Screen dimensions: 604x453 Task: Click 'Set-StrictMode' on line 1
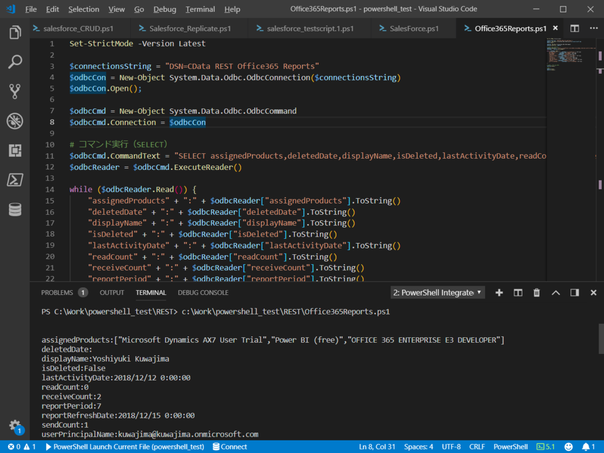pos(101,44)
